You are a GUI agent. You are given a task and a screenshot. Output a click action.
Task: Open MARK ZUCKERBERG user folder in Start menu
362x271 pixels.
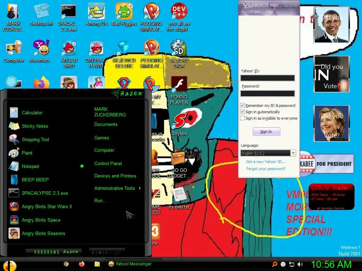(110, 112)
